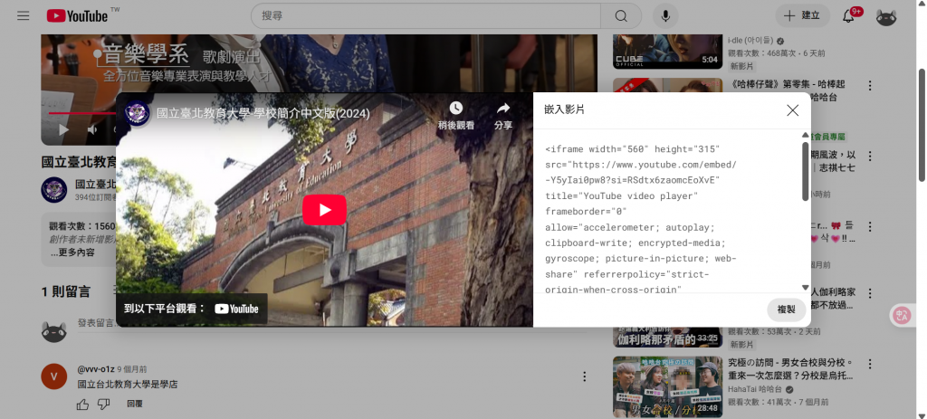
Task: Go to YouTube home via logo
Action: pyautogui.click(x=78, y=16)
